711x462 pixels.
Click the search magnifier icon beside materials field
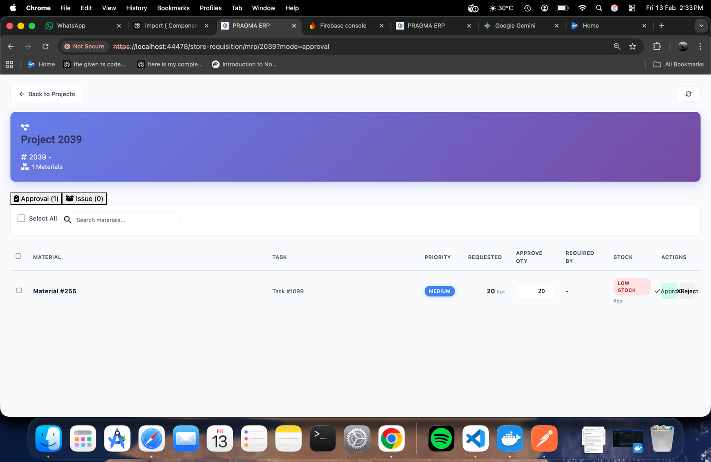68,220
